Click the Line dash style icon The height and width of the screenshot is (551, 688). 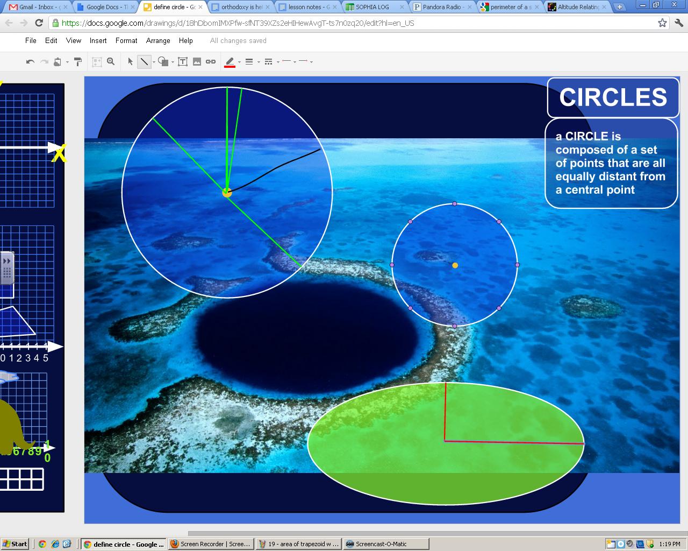269,62
